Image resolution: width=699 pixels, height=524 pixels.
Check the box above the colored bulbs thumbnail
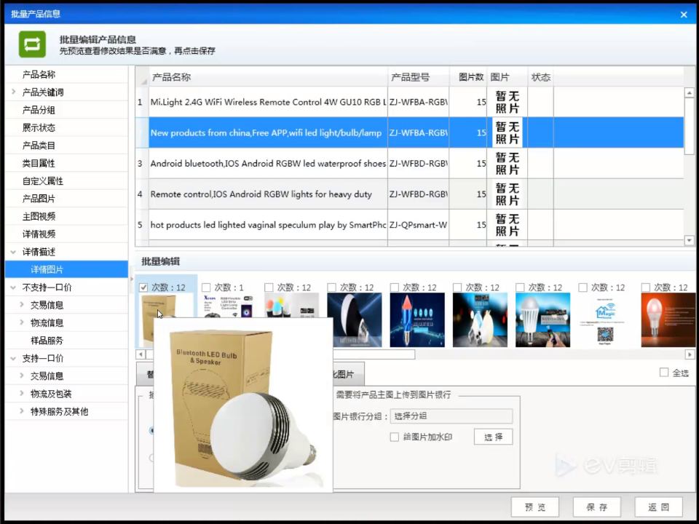[x=269, y=287]
